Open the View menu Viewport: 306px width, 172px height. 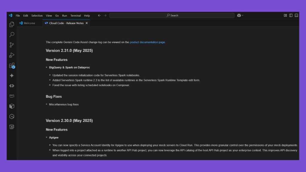click(49, 16)
